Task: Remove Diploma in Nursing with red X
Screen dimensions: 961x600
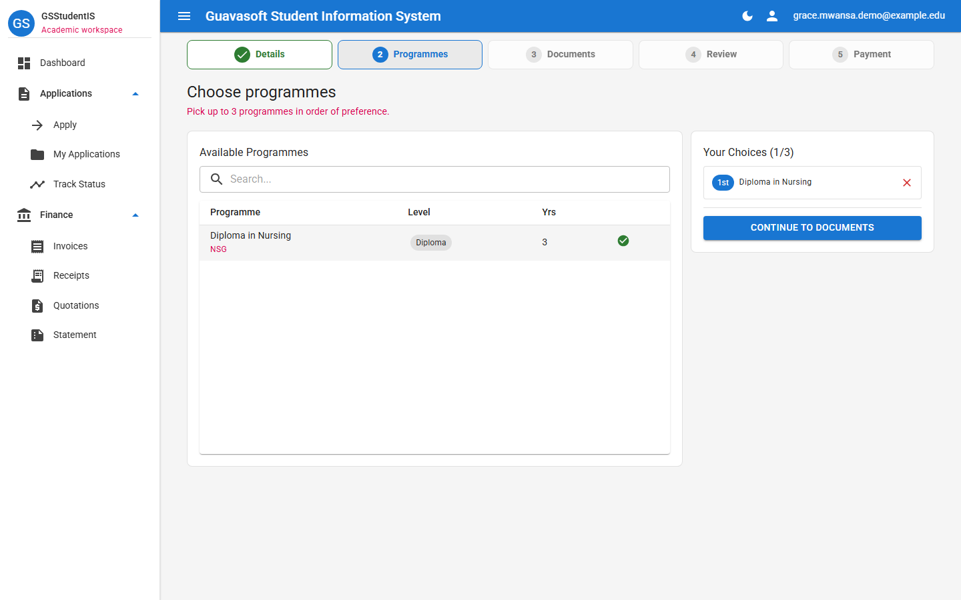Action: coord(907,183)
